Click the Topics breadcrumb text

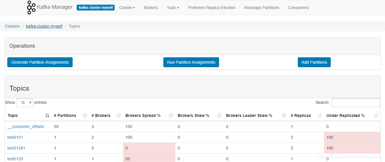74,26
